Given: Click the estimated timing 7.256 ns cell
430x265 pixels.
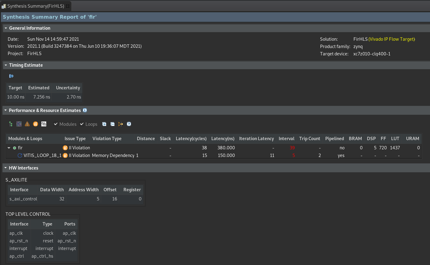Looking at the screenshot, I should 42,97.
